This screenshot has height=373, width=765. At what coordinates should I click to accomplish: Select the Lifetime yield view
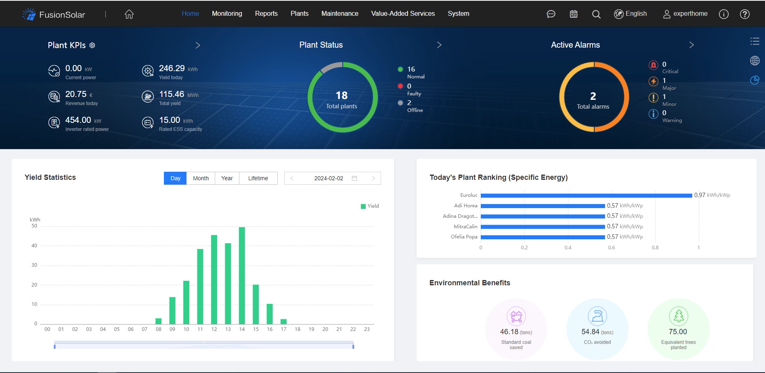tap(258, 178)
